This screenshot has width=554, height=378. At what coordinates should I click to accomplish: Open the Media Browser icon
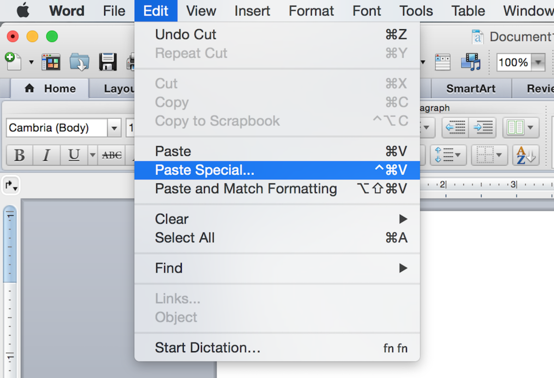[x=470, y=61]
